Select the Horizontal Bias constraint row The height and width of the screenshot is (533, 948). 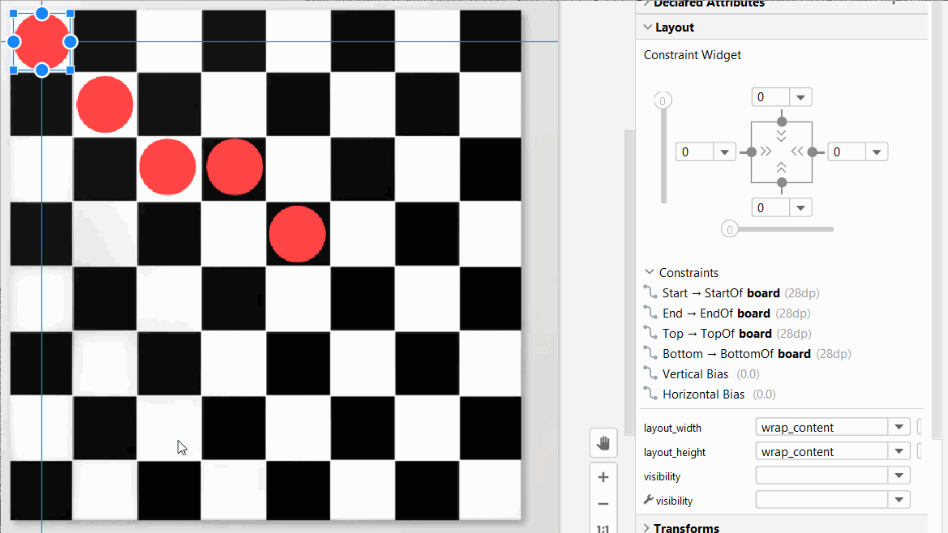tap(719, 394)
